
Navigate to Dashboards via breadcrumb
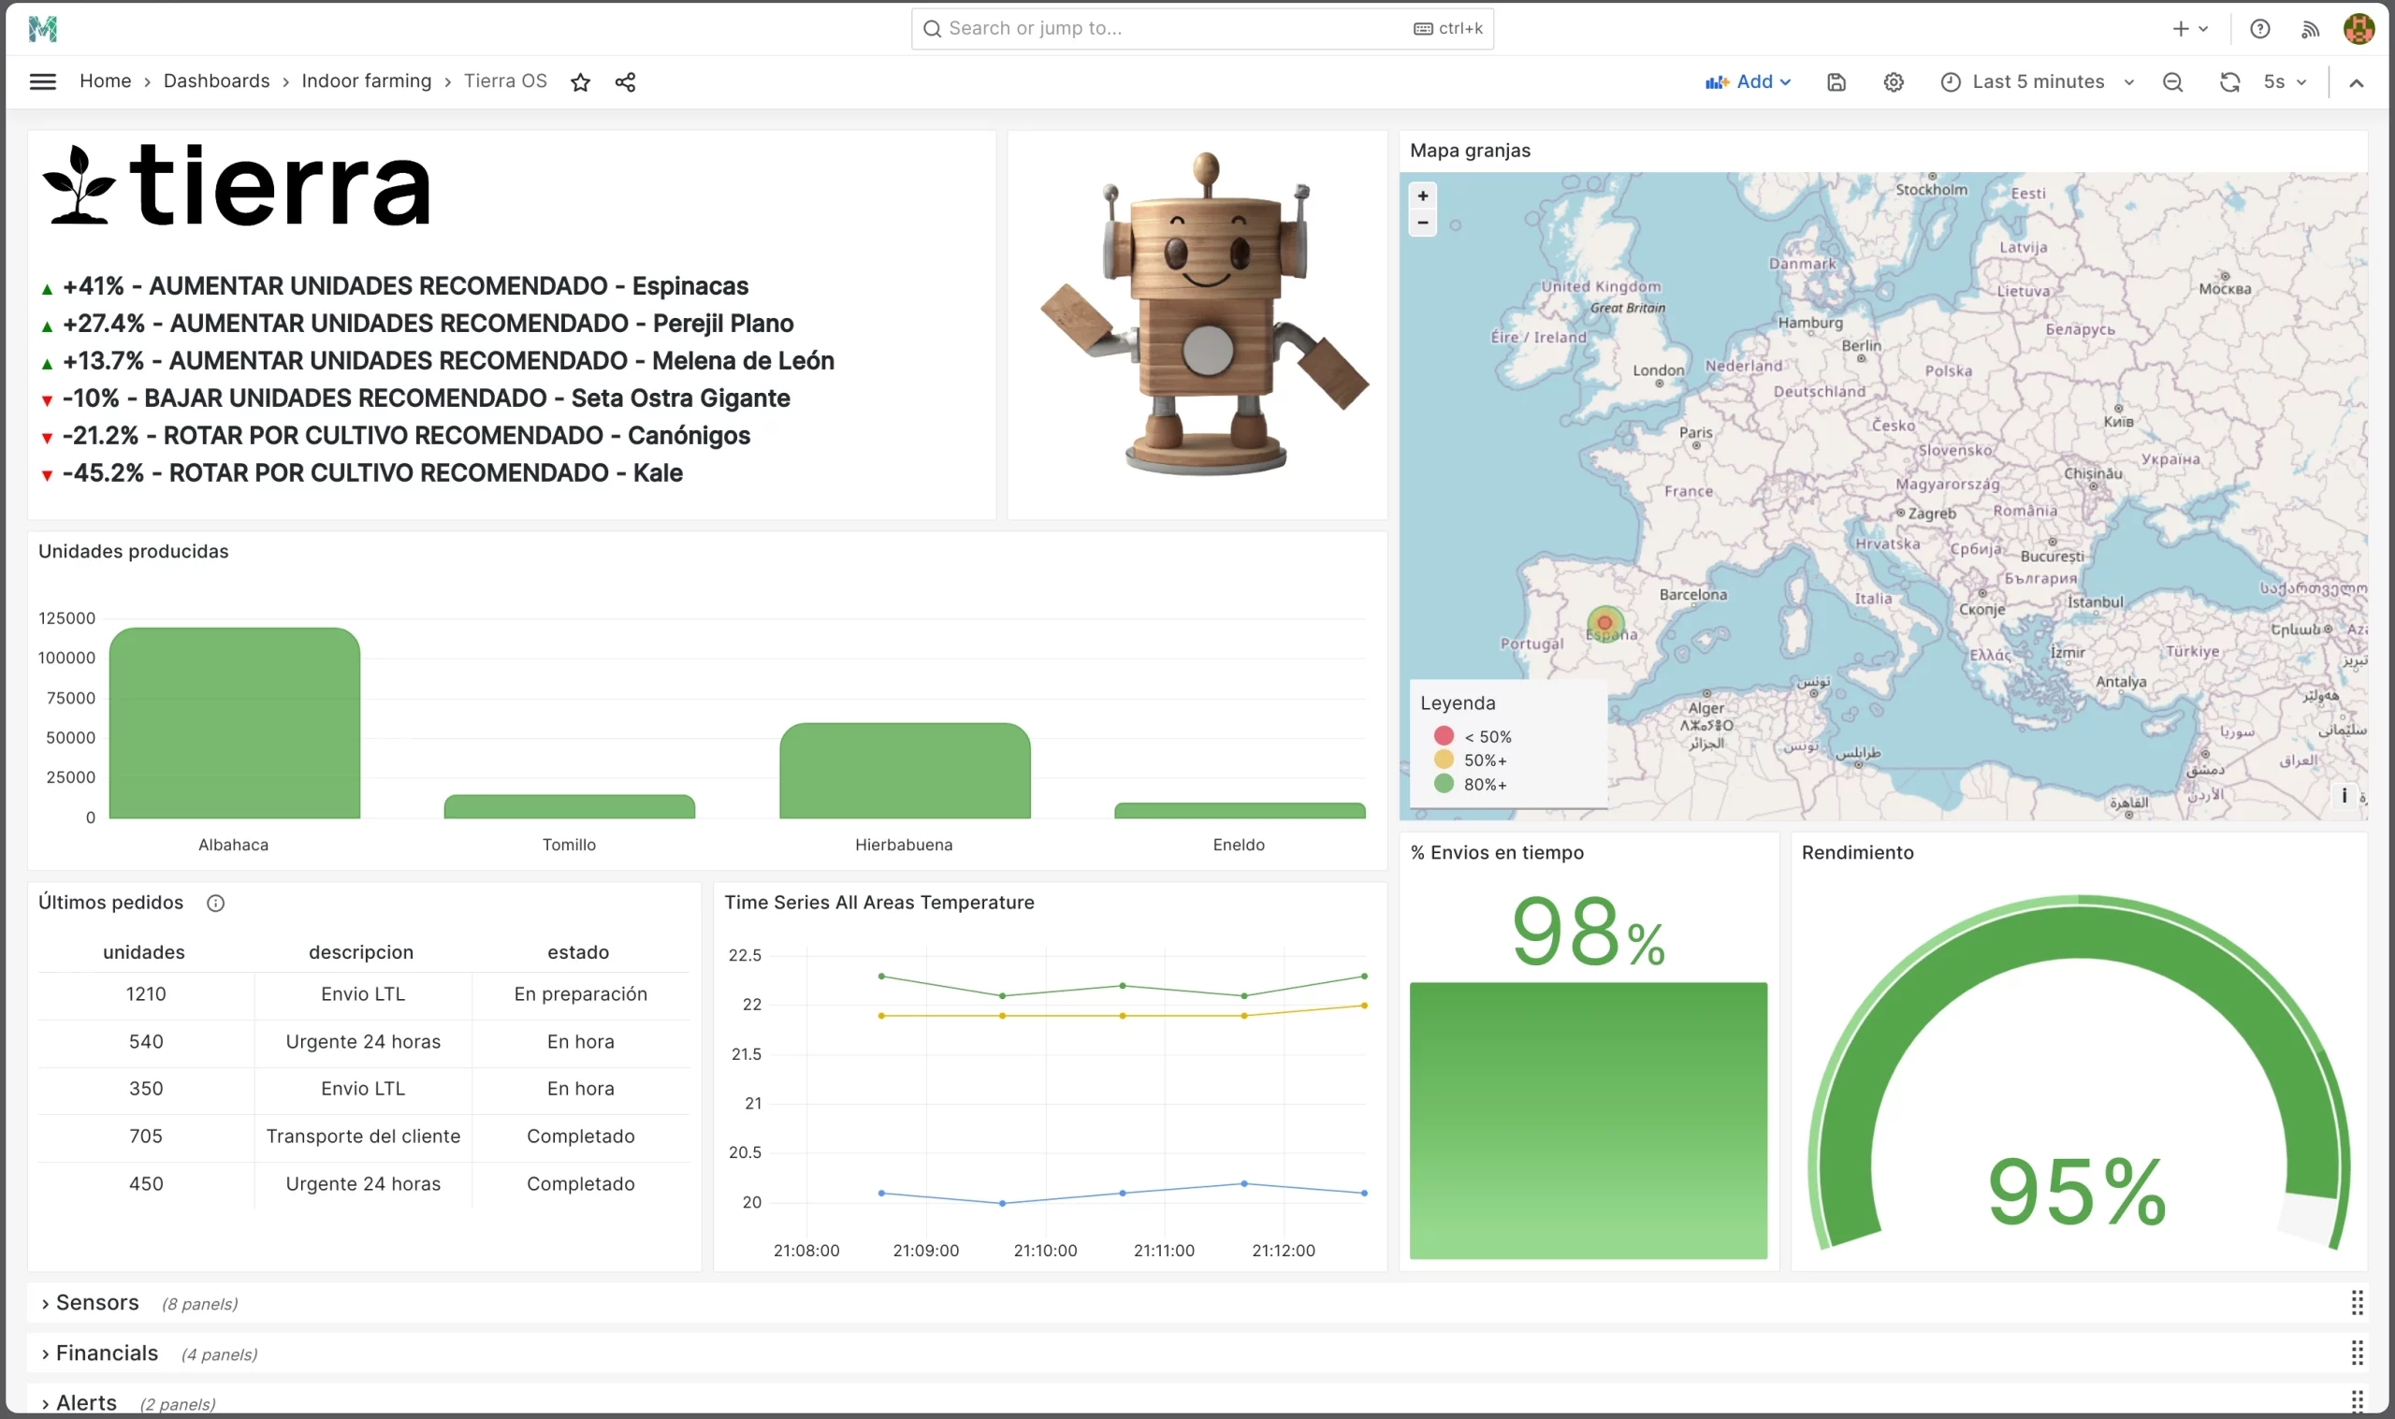[x=216, y=81]
